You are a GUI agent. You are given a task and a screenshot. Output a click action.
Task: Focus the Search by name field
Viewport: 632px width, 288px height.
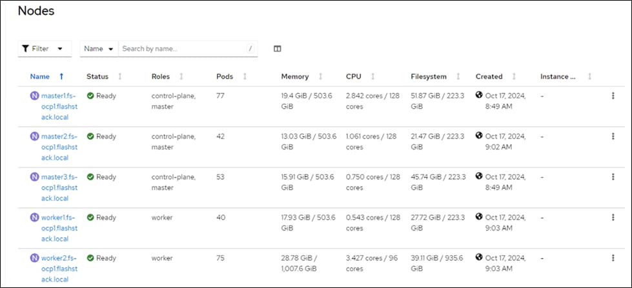pyautogui.click(x=188, y=49)
